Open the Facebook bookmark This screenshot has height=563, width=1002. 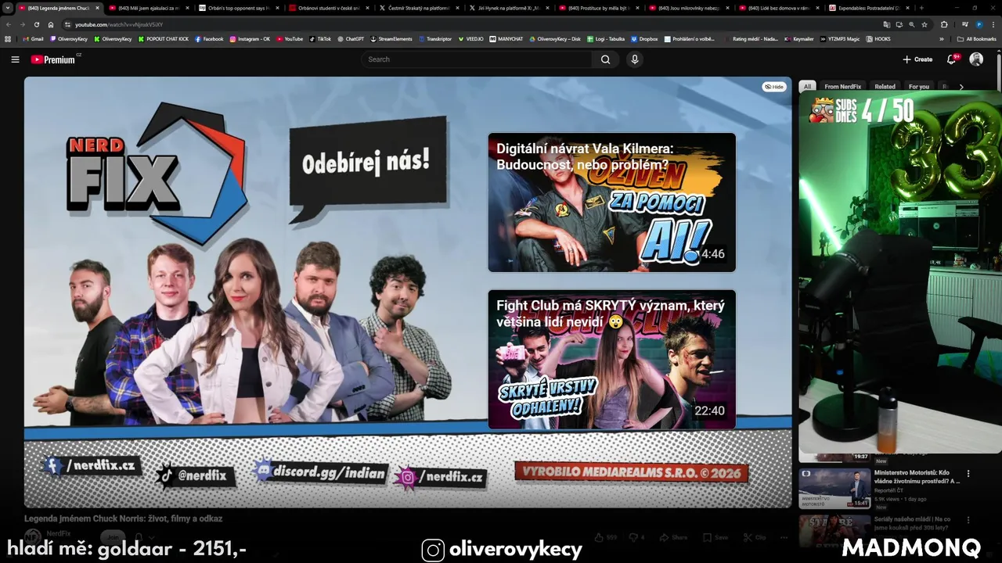pos(209,38)
